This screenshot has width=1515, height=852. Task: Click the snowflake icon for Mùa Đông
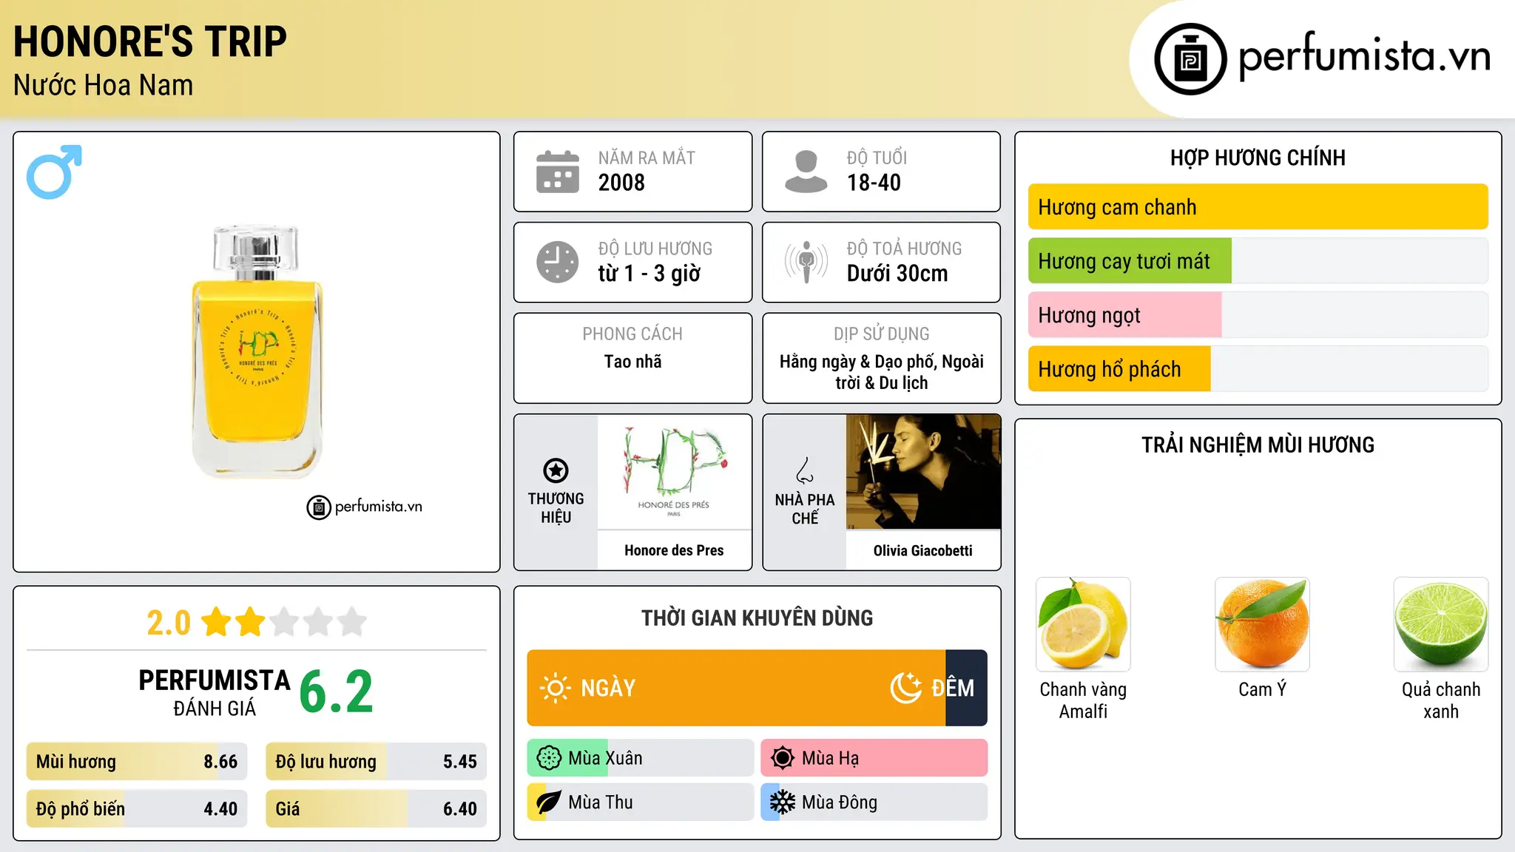click(x=782, y=802)
